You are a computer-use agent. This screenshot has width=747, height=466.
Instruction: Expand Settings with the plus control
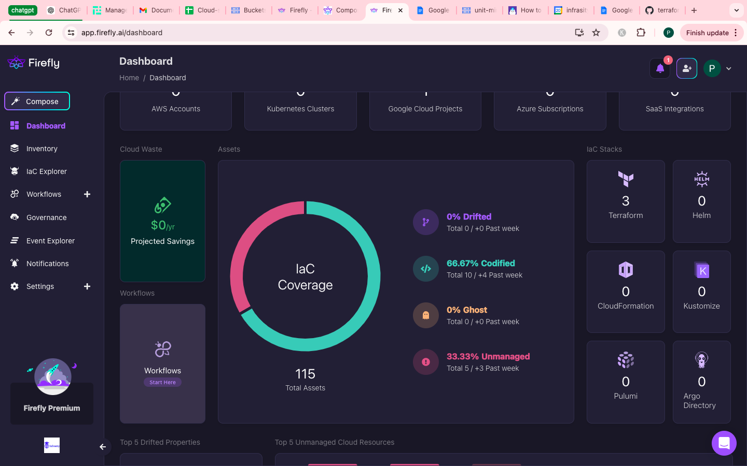87,286
